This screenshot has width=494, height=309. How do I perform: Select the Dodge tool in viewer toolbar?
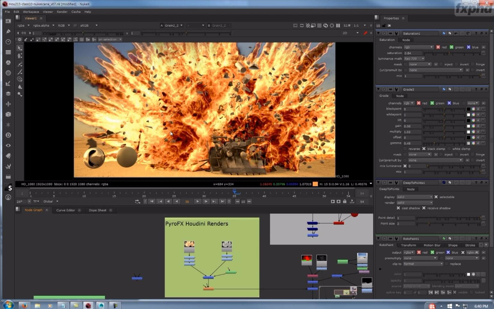pyautogui.click(x=20, y=94)
